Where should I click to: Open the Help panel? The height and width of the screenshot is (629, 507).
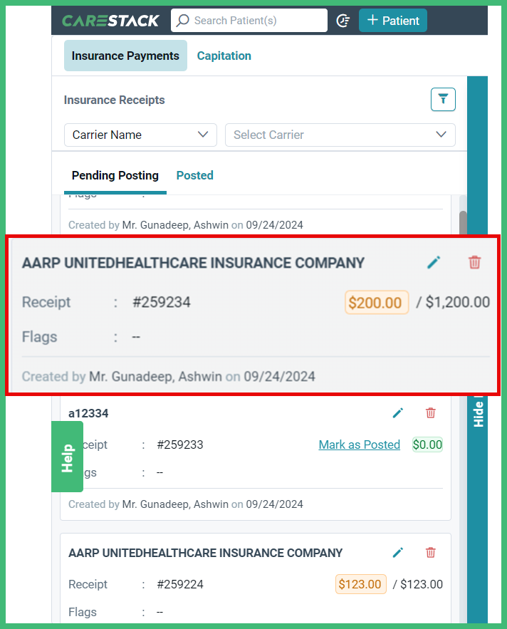67,457
